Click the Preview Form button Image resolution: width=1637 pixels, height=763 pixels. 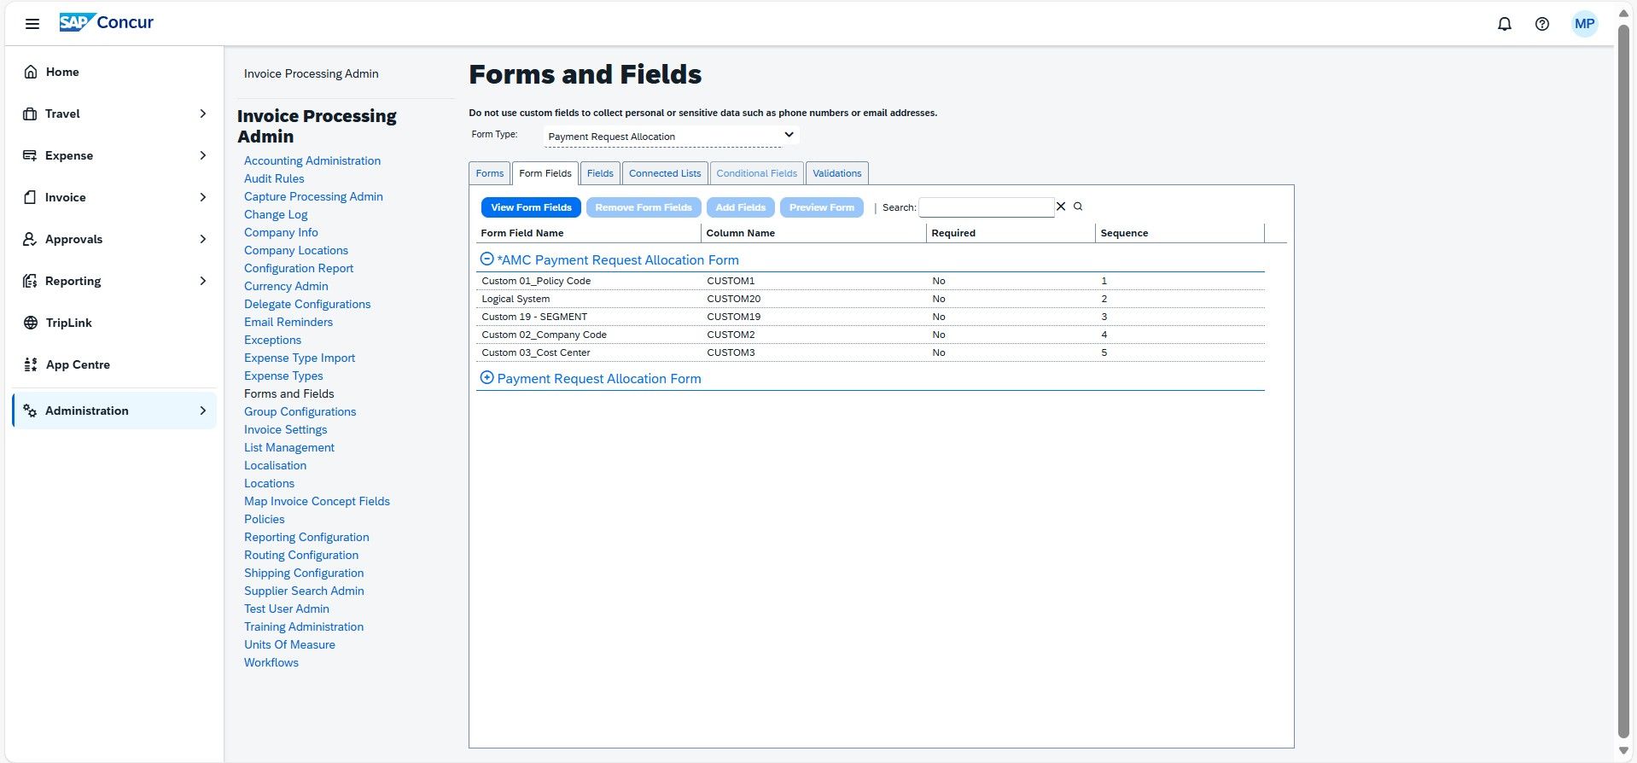click(821, 207)
